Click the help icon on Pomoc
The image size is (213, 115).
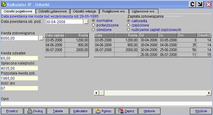[x=98, y=111]
